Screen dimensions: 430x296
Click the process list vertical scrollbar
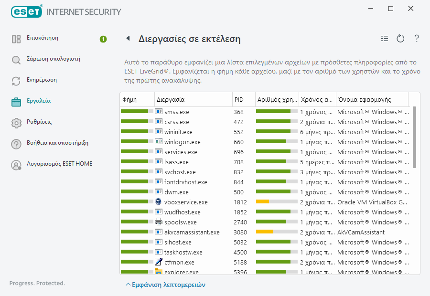(x=414, y=138)
